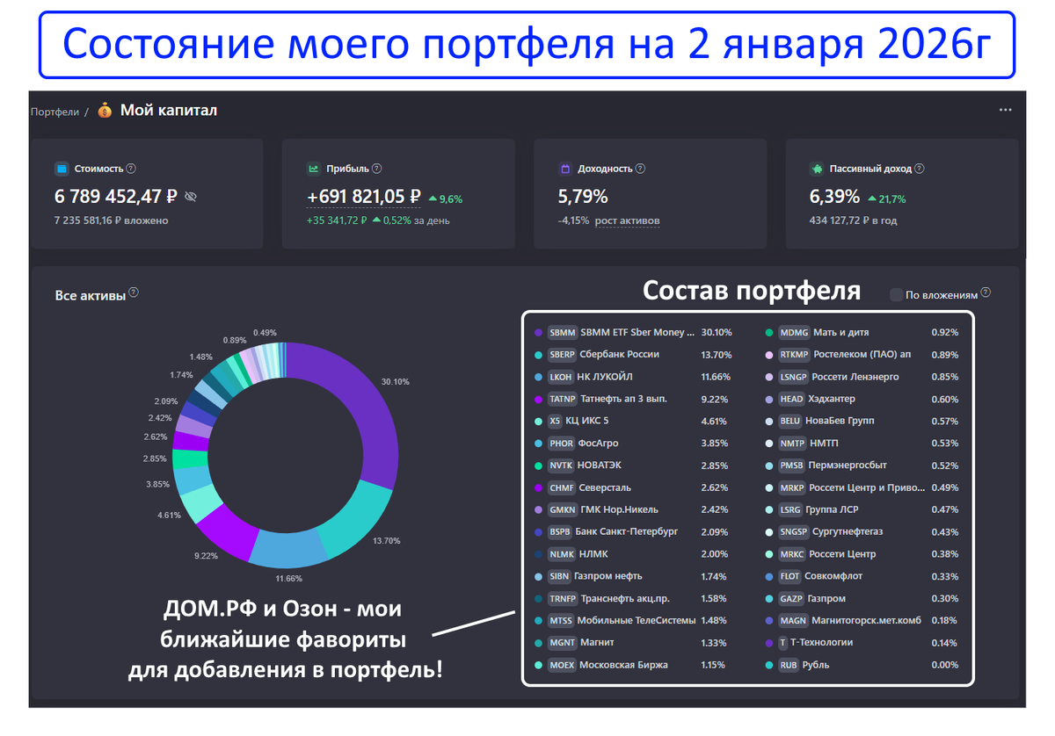Open the three-dots menu at top right
This screenshot has width=1055, height=736.
point(1006,111)
